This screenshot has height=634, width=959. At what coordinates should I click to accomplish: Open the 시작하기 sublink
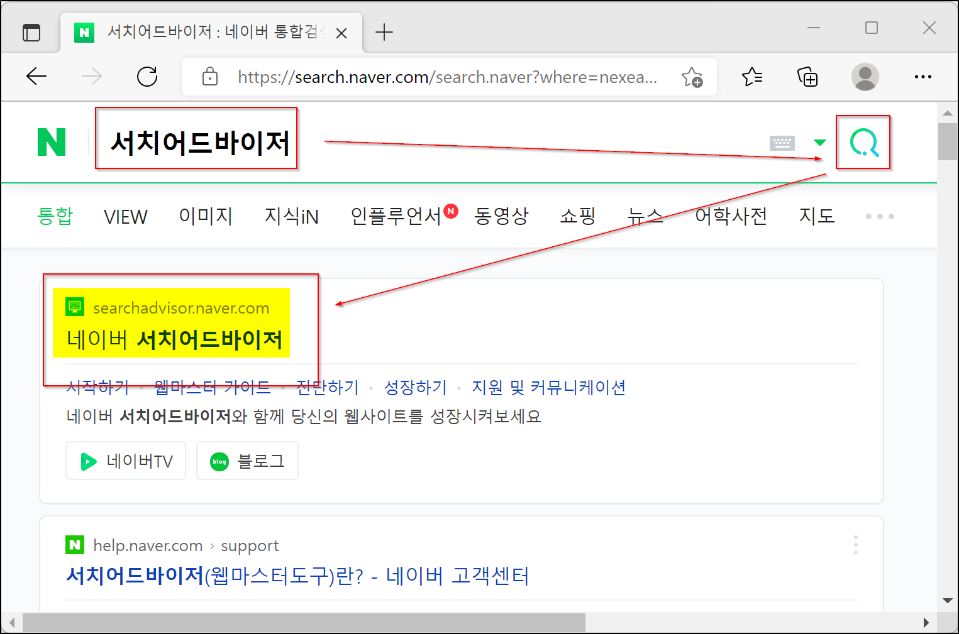(97, 387)
